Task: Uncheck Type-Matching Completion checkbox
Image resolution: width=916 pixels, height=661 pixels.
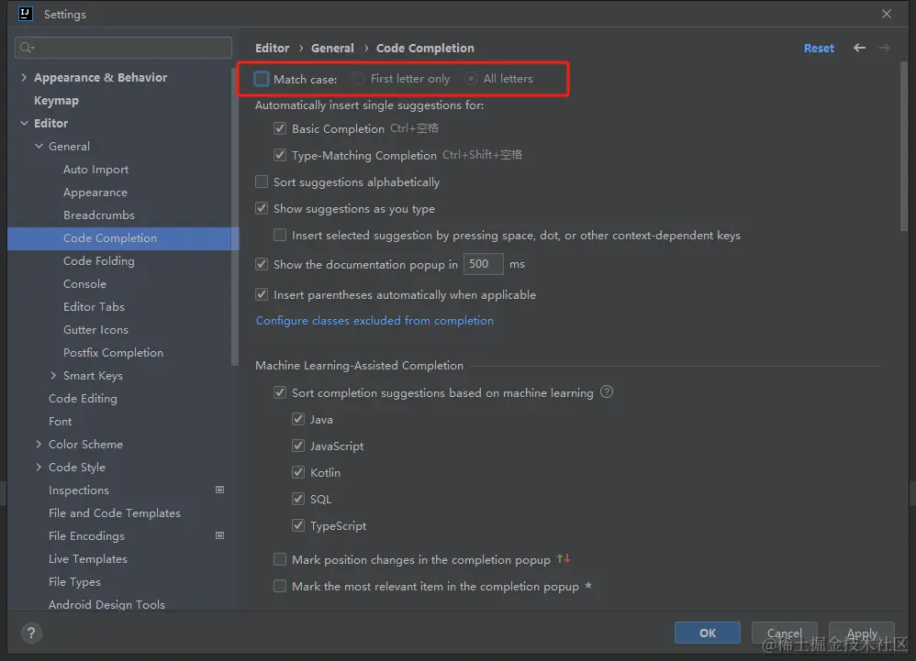Action: point(280,155)
